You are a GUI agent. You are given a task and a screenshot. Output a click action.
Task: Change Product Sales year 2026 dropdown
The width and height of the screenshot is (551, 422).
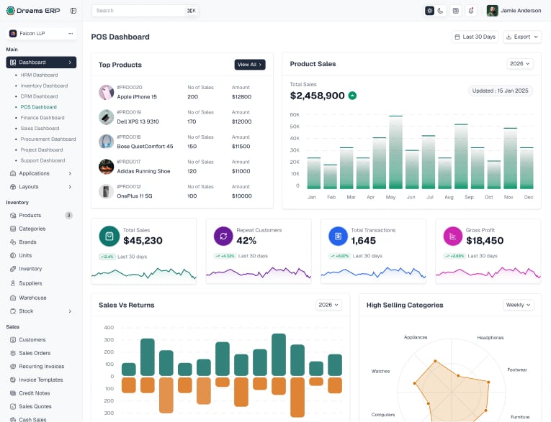click(520, 63)
